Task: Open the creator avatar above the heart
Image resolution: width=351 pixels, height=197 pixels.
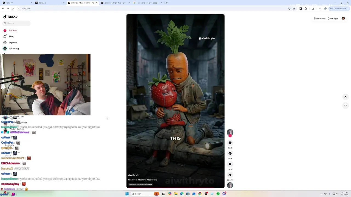Action: (230, 132)
